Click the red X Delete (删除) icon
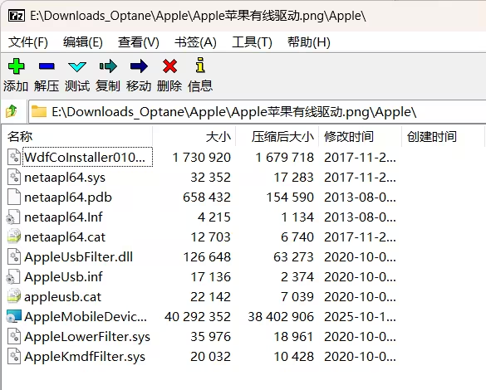 [x=169, y=66]
